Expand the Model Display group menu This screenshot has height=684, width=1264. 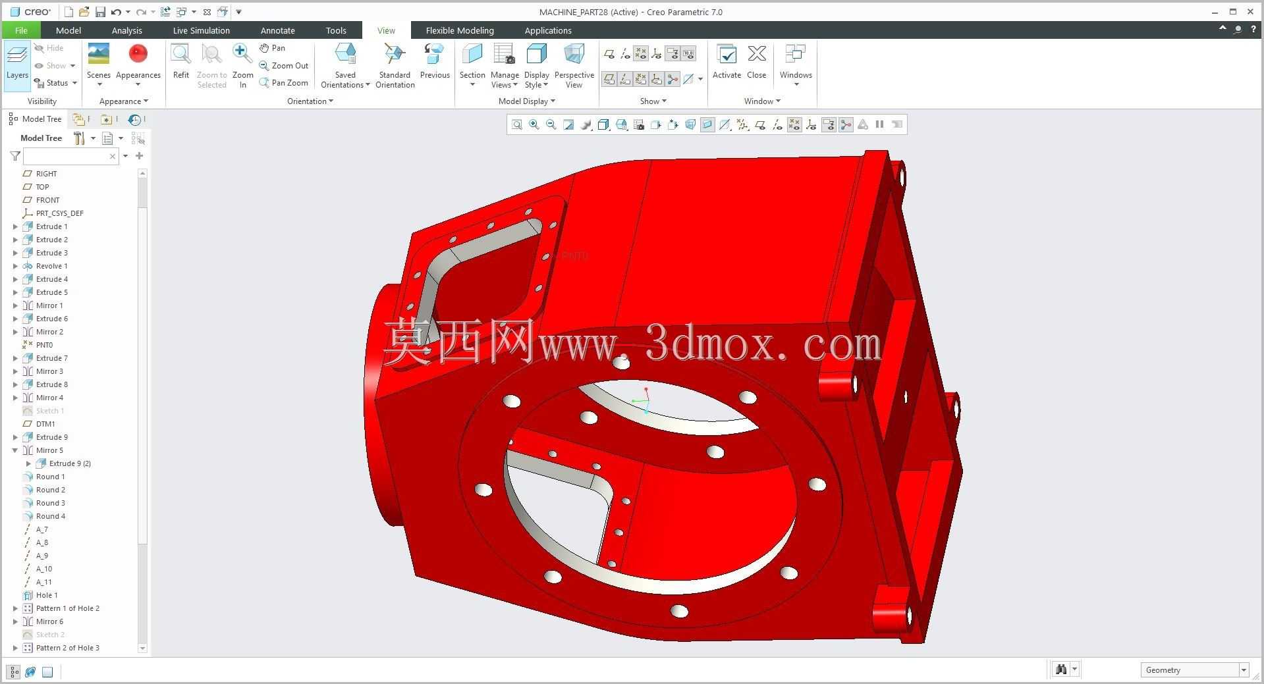pyautogui.click(x=526, y=101)
